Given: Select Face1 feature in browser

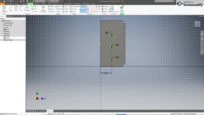Looking at the screenshot, I should (x=6, y=29).
